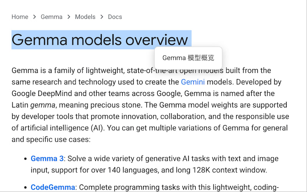Click the chevron between Home and Gemma

pos(35,17)
